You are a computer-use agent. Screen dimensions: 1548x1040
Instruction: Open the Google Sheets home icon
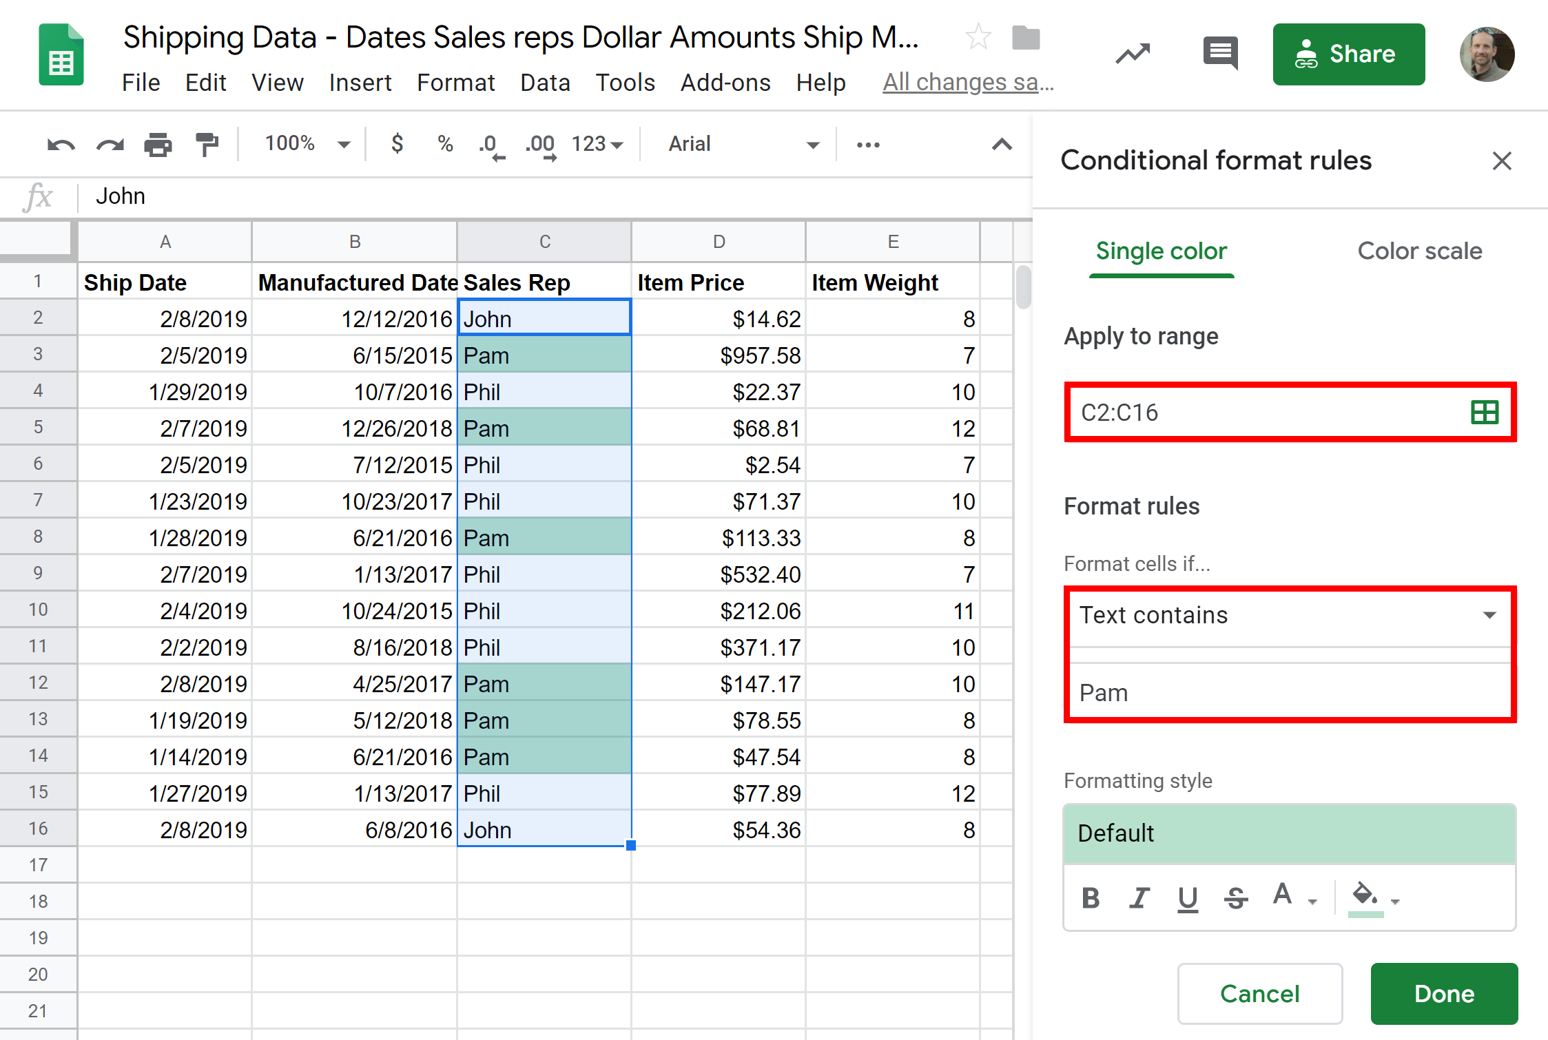point(61,54)
